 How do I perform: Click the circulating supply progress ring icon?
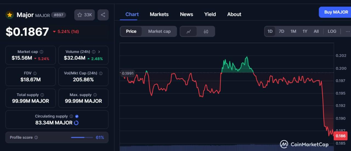click(76, 123)
